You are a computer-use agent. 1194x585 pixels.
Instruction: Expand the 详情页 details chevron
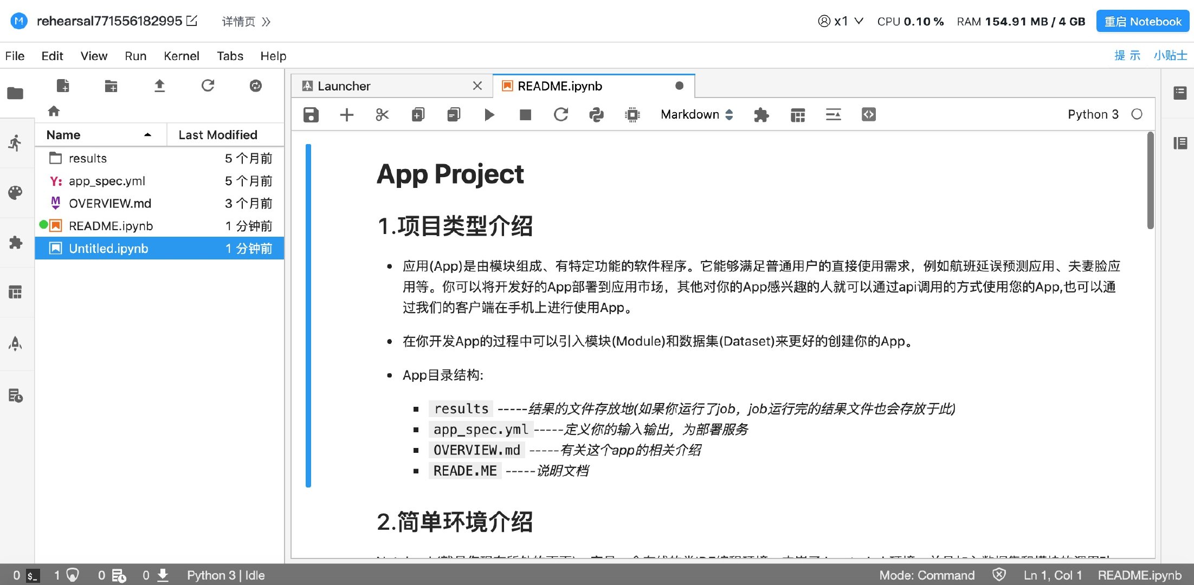click(x=266, y=22)
